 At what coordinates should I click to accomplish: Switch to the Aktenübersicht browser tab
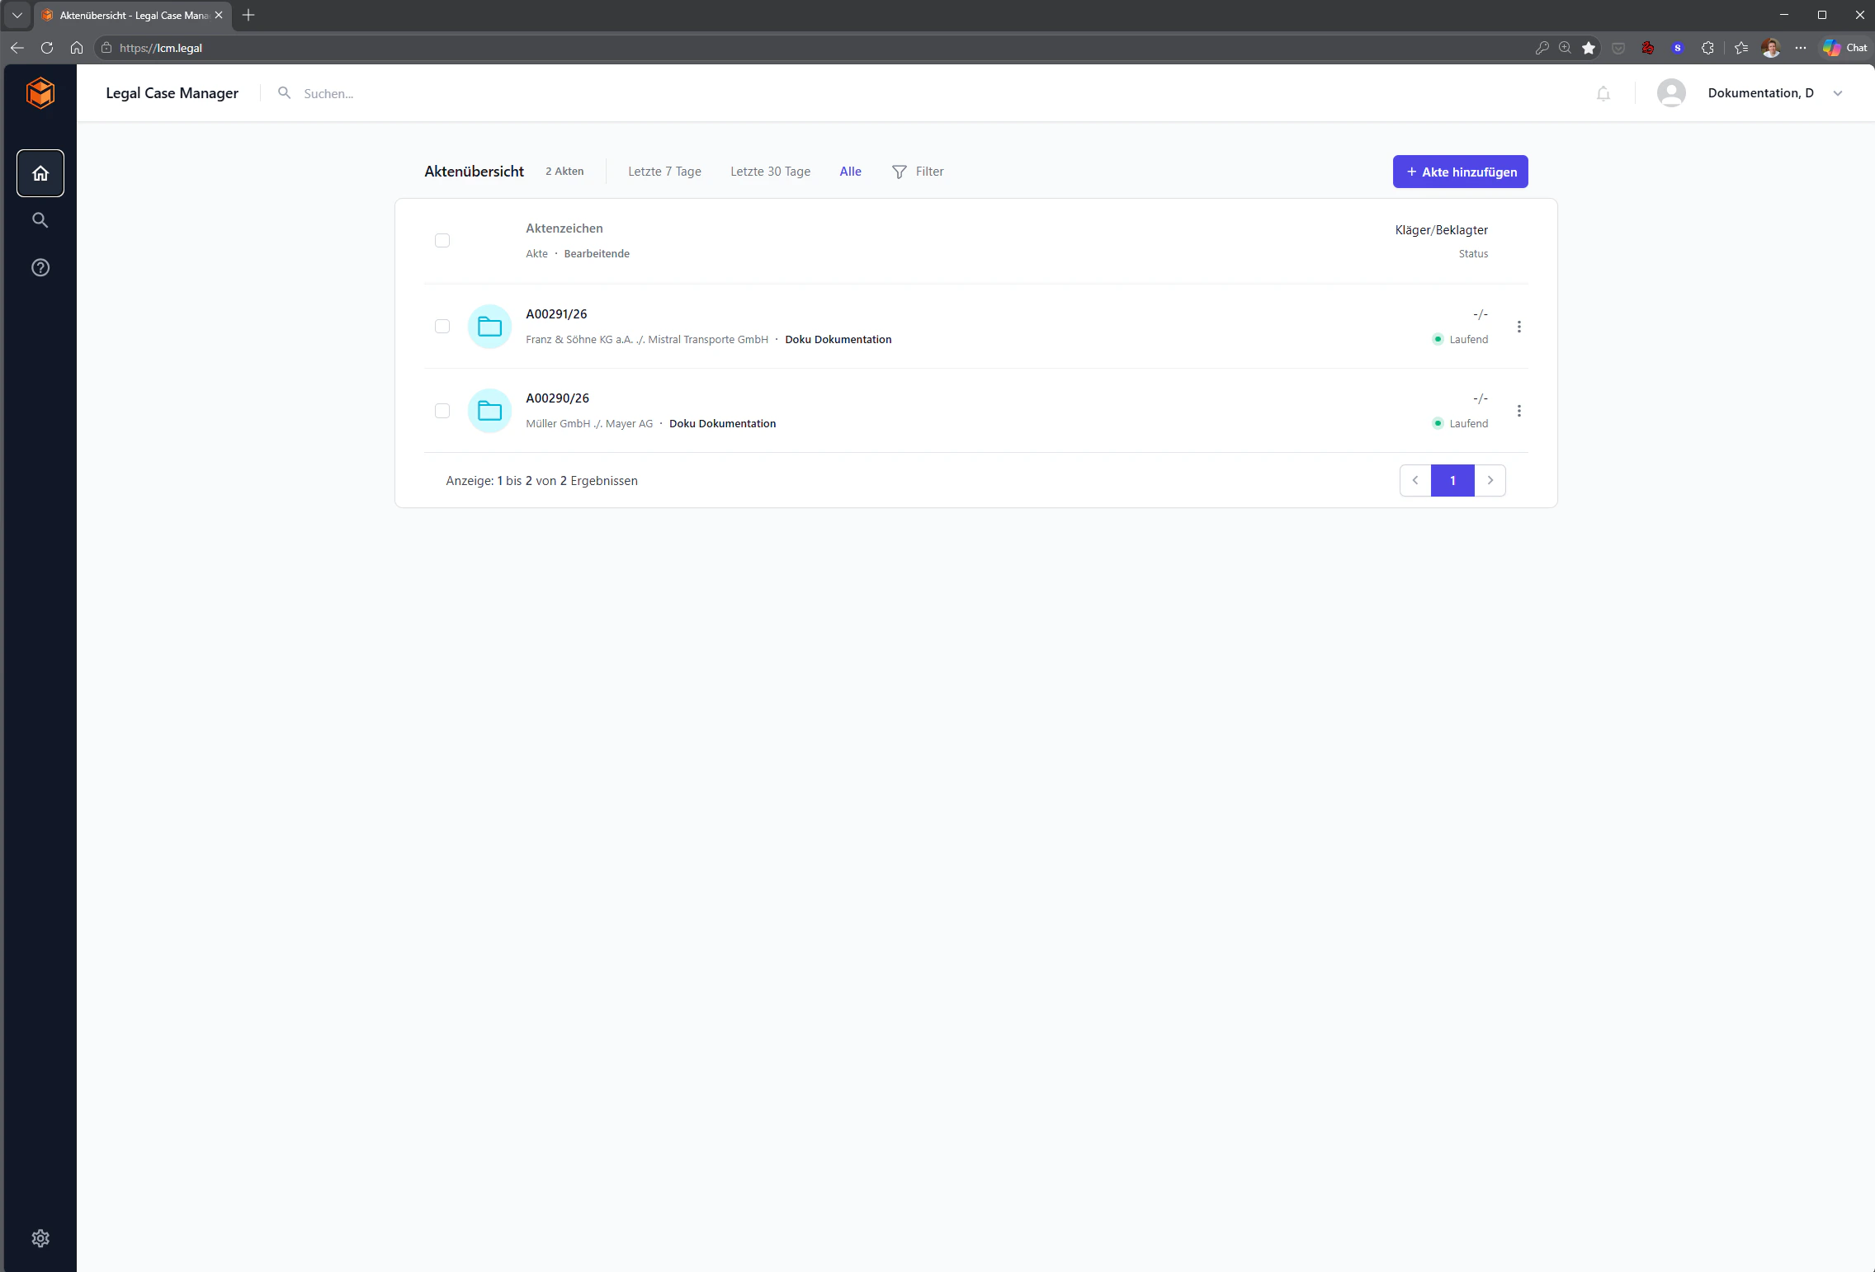(132, 15)
